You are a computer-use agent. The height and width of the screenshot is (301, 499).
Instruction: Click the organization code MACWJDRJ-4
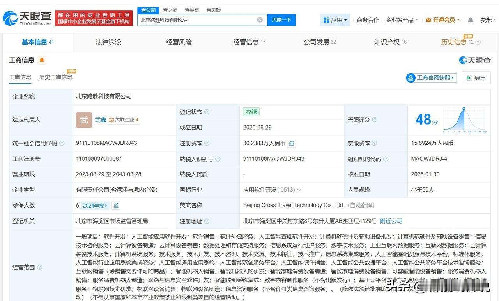tap(429, 159)
